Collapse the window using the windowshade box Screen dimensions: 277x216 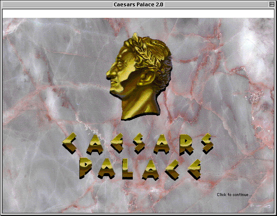coord(271,4)
